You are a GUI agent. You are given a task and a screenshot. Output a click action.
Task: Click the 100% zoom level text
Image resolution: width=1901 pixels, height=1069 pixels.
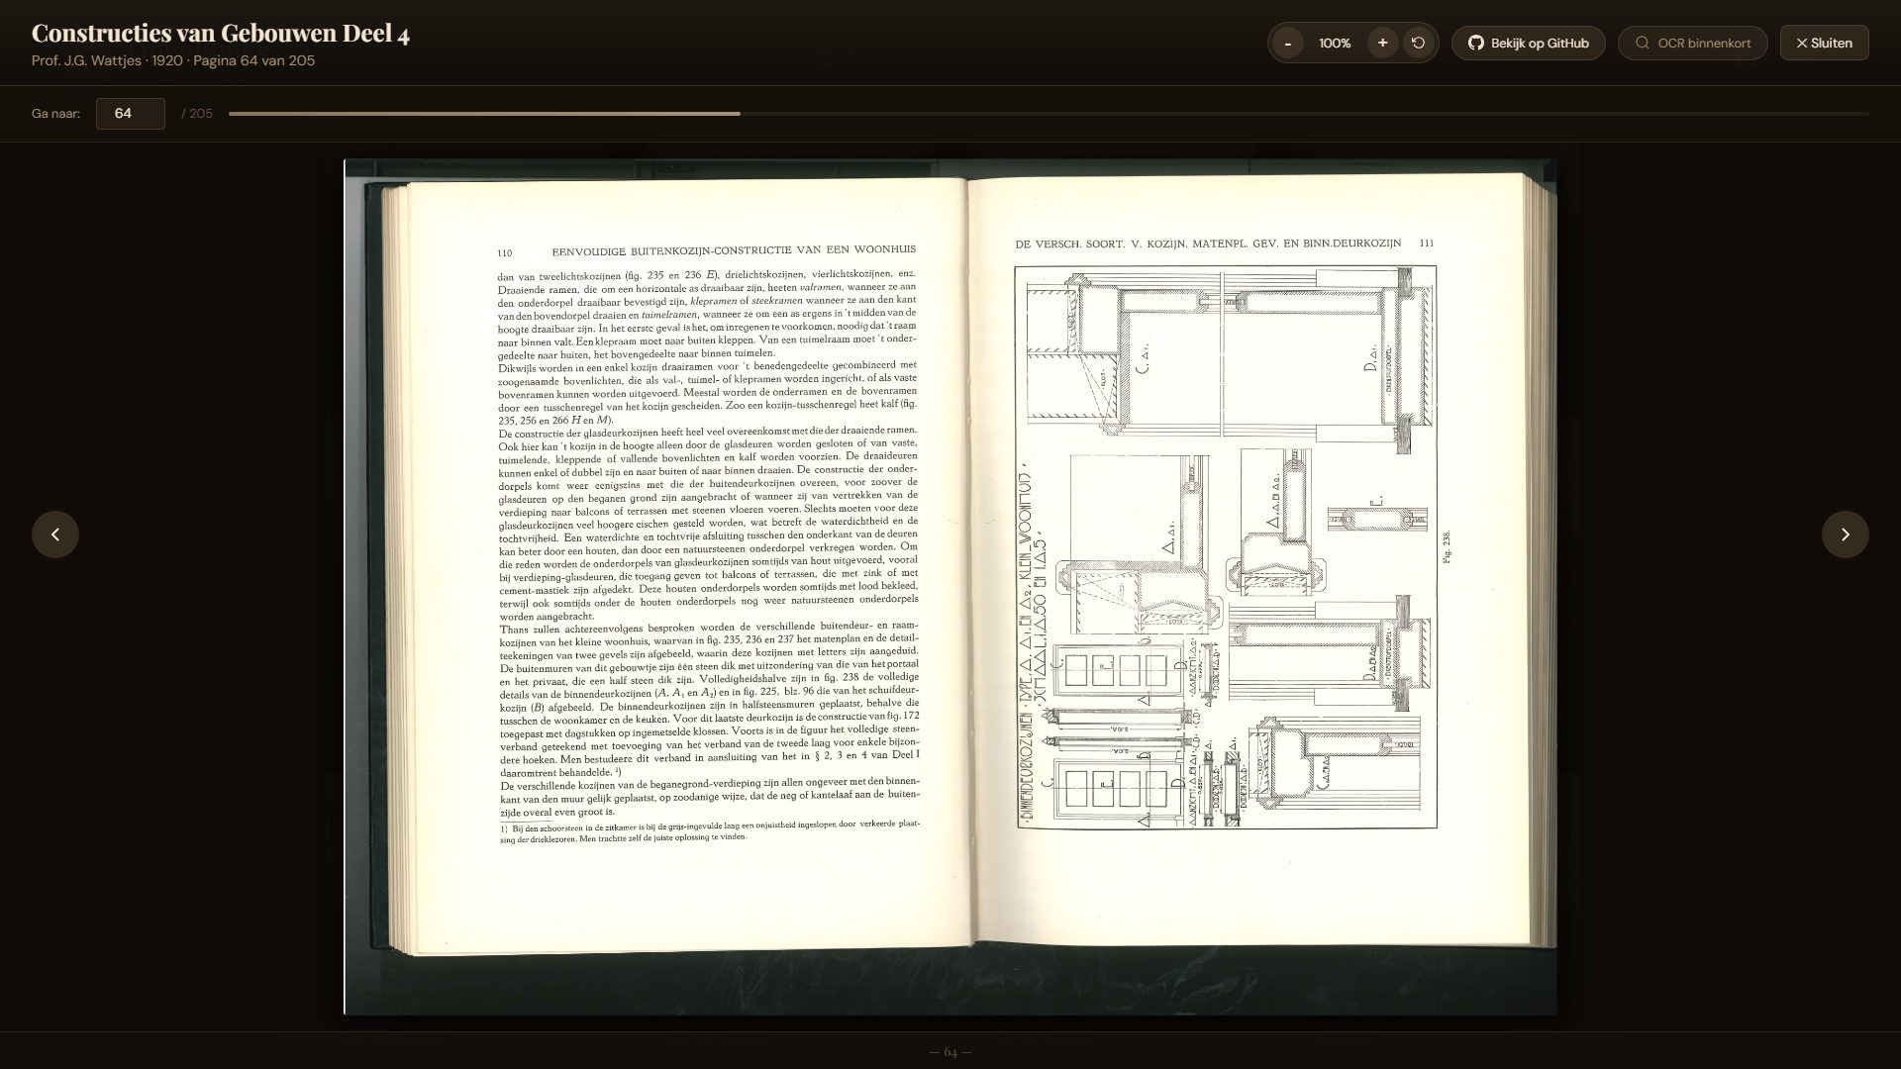pos(1335,44)
